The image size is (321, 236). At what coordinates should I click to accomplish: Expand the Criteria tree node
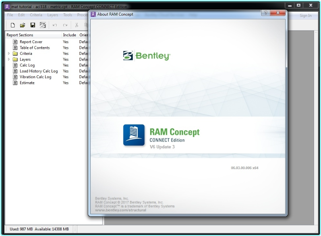(x=9, y=54)
